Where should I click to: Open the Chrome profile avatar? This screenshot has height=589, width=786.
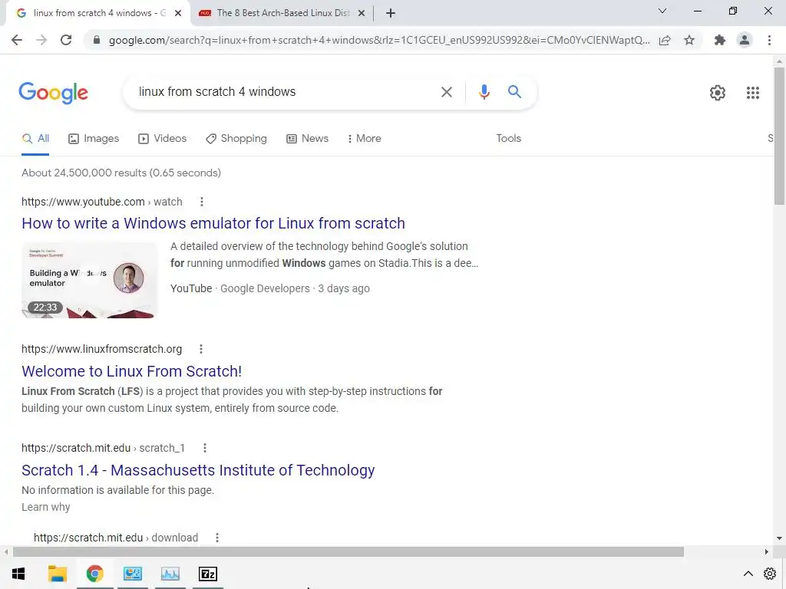[745, 40]
